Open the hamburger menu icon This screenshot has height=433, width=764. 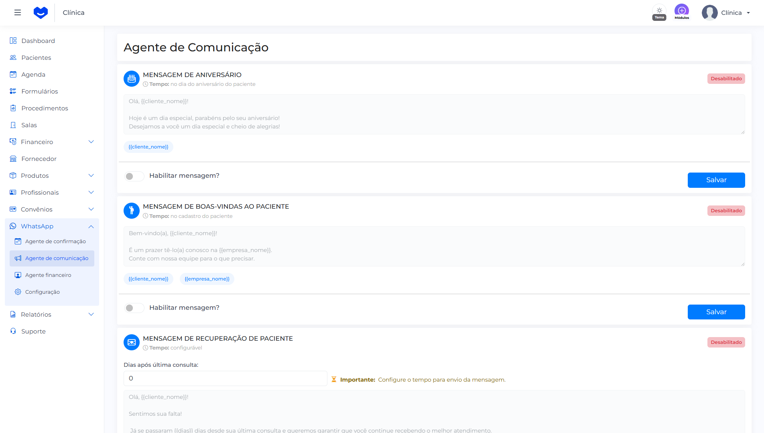pos(18,12)
